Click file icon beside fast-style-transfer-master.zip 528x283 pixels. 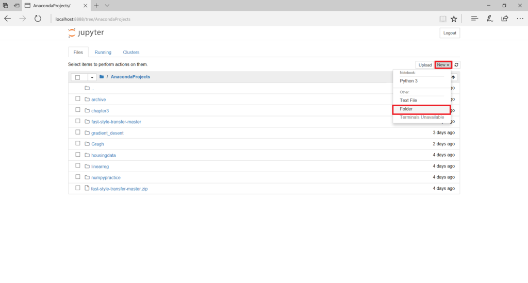87,188
